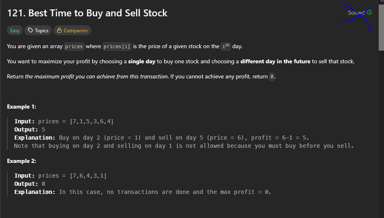Click the inline code "prices[i]"
The image size is (384, 218).
117,47
